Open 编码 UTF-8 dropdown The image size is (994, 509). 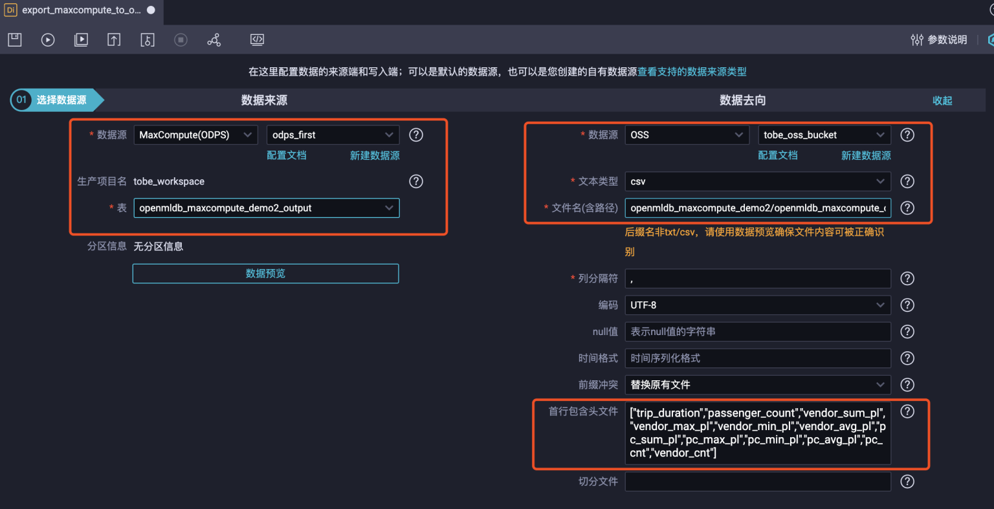[x=758, y=305]
